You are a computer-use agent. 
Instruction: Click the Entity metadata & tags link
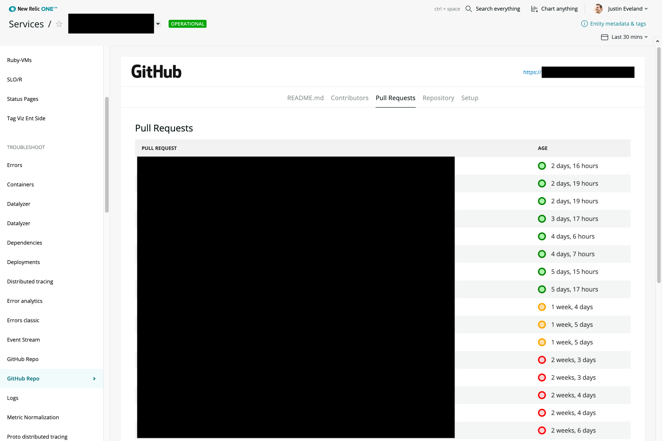(618, 24)
